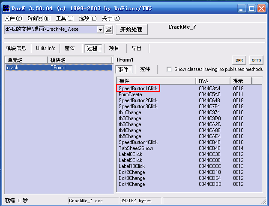Viewport: 269px width, 206px height.
Task: Enable Show classes having no published methods
Action: pyautogui.click(x=169, y=69)
